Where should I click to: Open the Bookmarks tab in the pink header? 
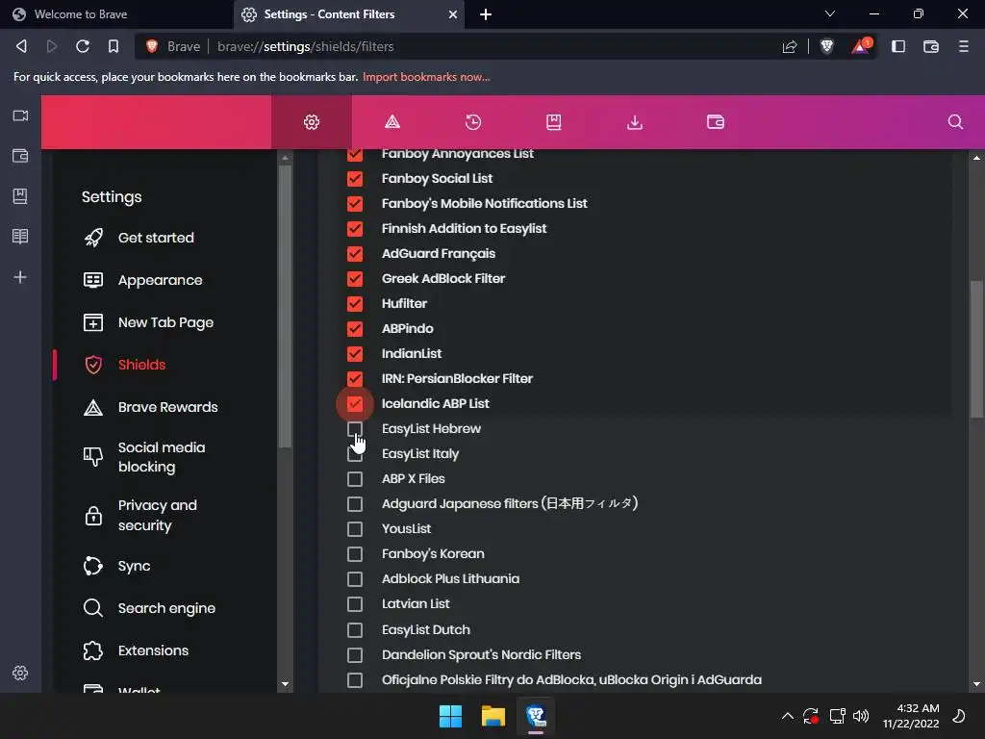click(553, 122)
